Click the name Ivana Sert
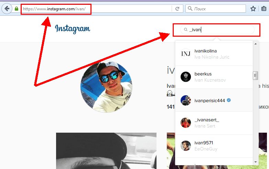Image resolution: width=269 pixels, height=169 pixels. (x=205, y=126)
